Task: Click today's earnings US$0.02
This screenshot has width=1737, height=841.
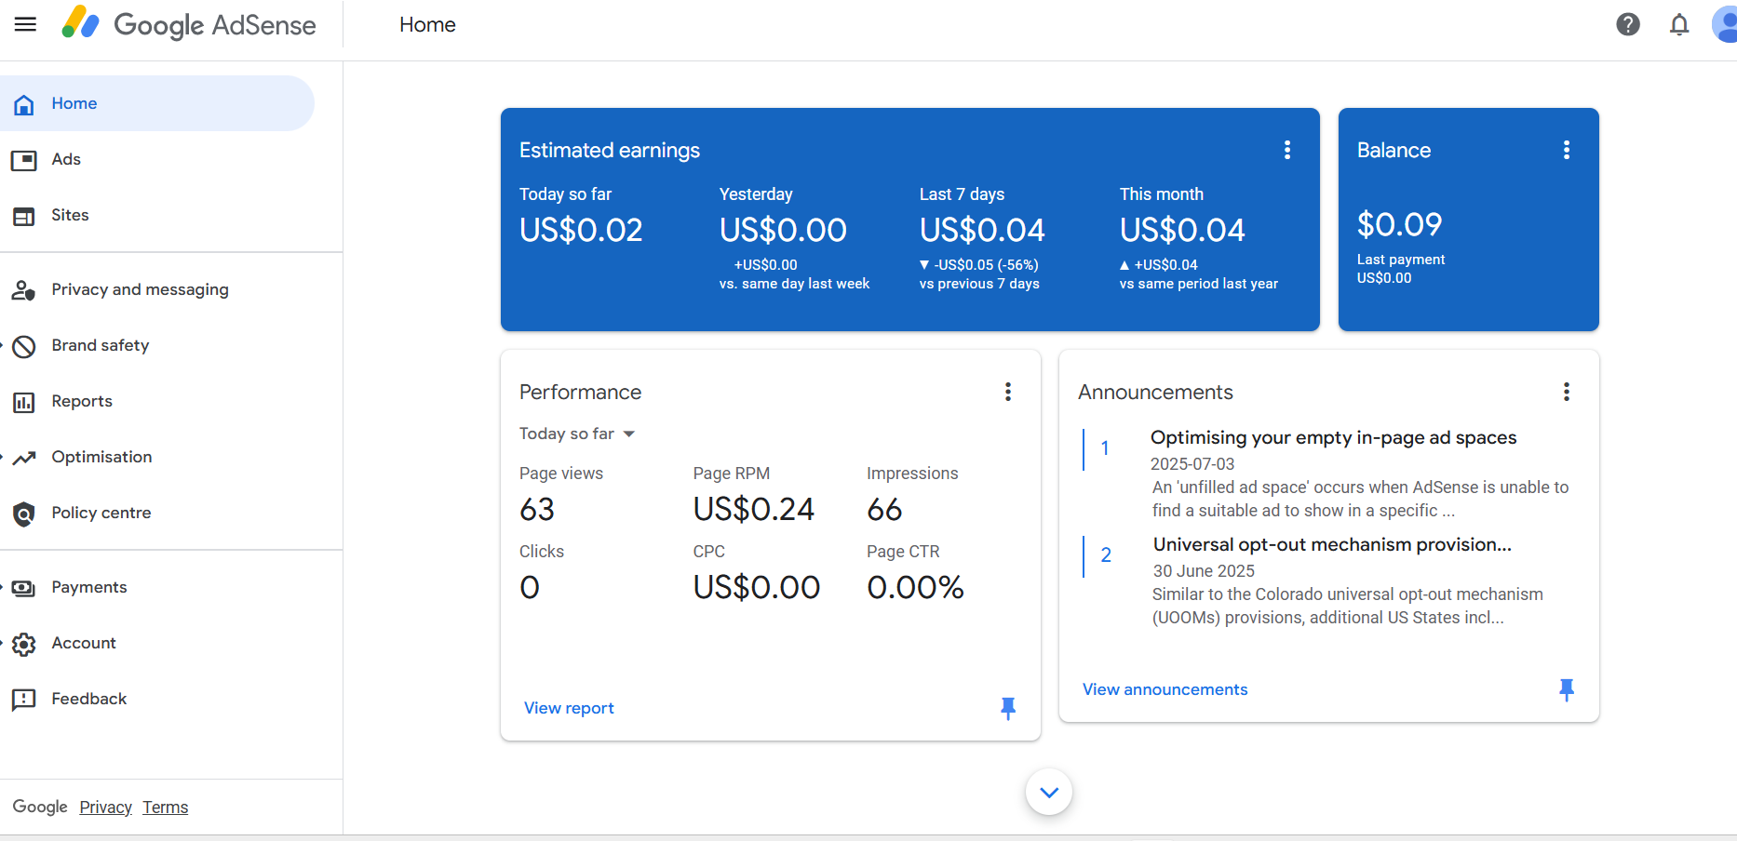Action: 581,230
